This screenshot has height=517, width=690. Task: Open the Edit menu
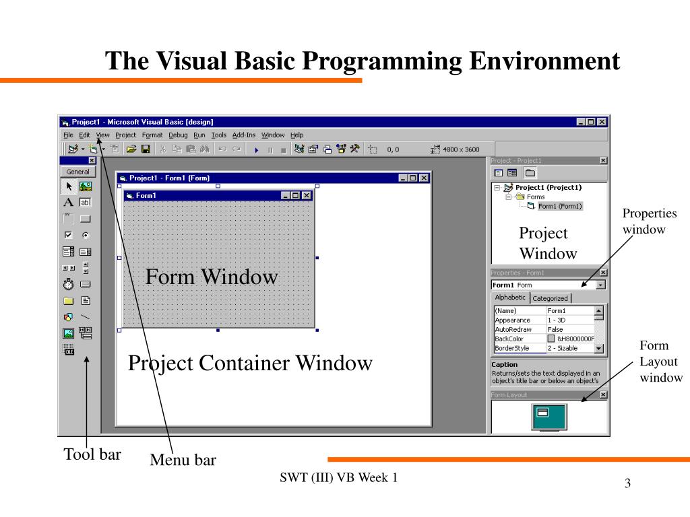point(84,135)
